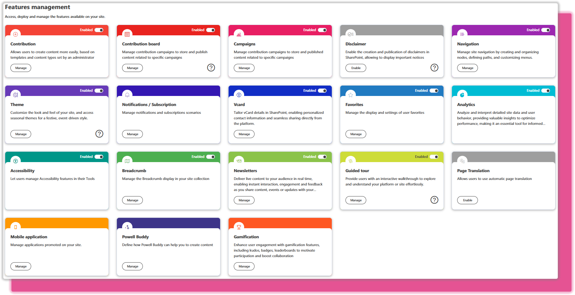Toggle the Theme enabled switch
The height and width of the screenshot is (295, 575).
[99, 90]
